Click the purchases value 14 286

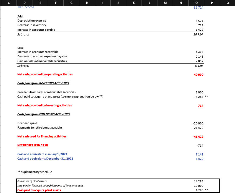(198, 181)
